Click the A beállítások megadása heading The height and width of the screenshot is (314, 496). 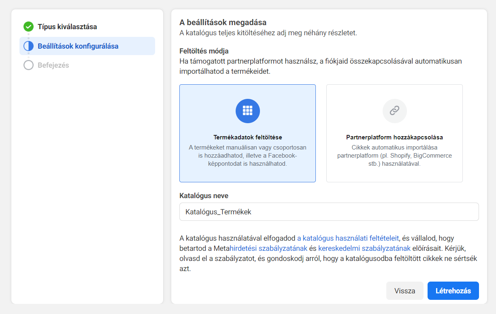pyautogui.click(x=223, y=22)
